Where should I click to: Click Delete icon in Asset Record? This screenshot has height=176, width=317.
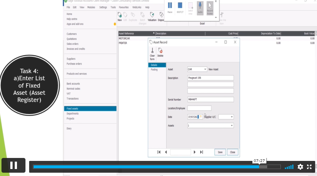(x=160, y=52)
